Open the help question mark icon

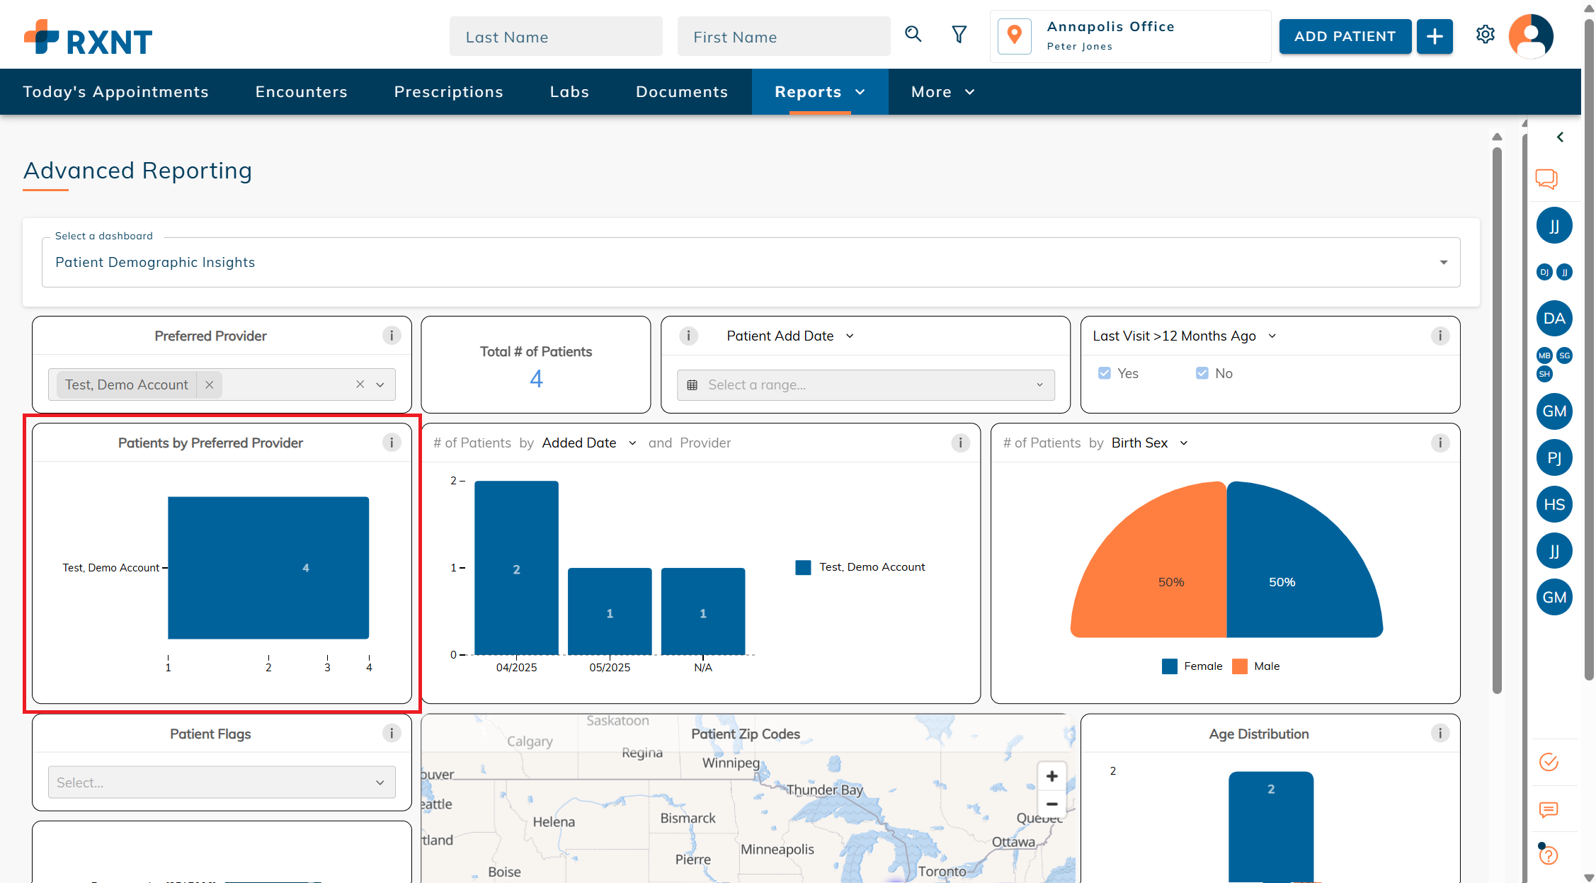click(x=1549, y=855)
